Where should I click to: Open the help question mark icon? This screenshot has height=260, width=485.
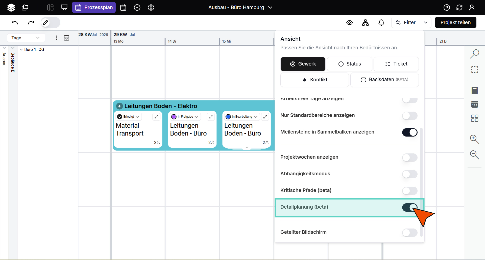[x=447, y=8]
